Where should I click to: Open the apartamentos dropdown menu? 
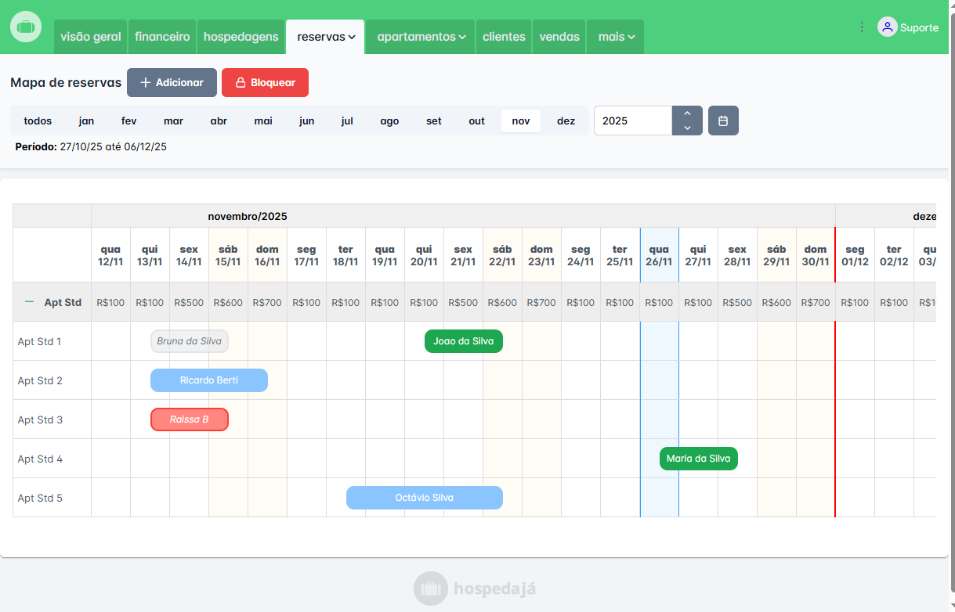pos(421,37)
